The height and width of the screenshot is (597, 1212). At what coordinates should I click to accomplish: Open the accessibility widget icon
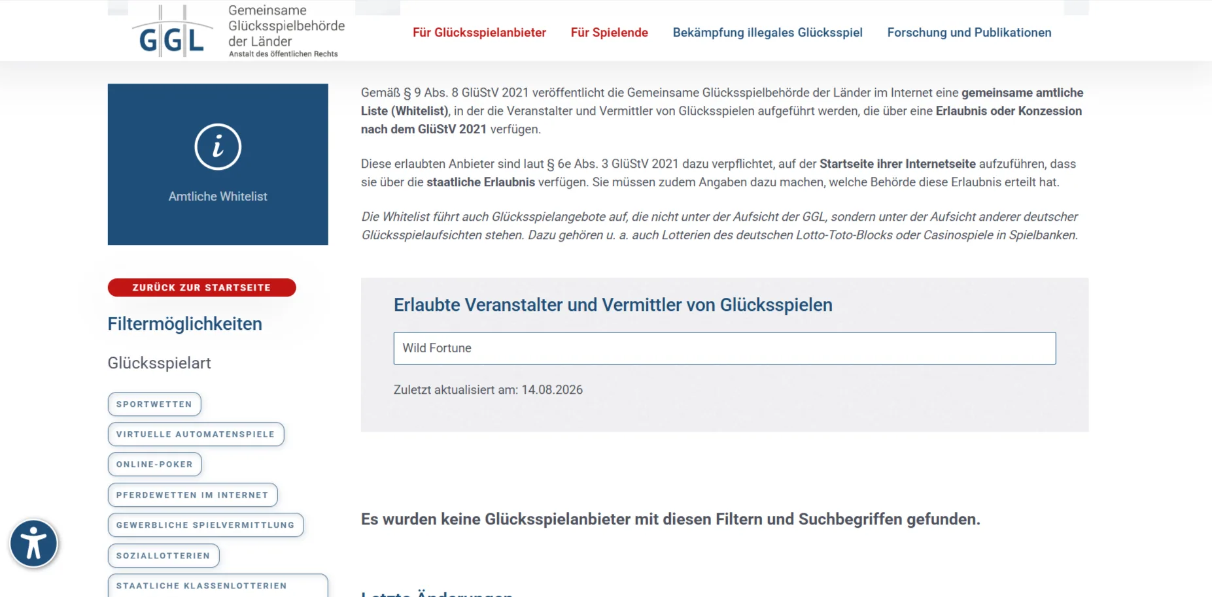33,543
